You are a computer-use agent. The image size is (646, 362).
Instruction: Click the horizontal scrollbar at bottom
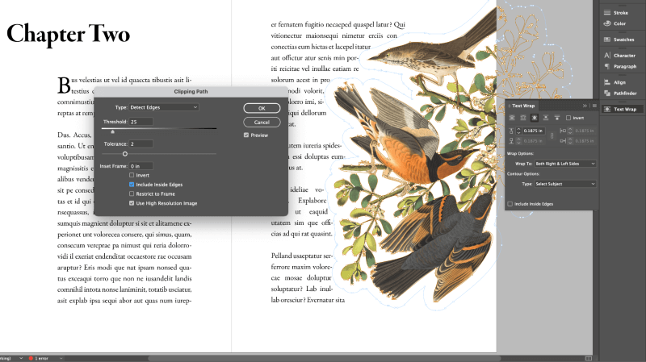325,358
